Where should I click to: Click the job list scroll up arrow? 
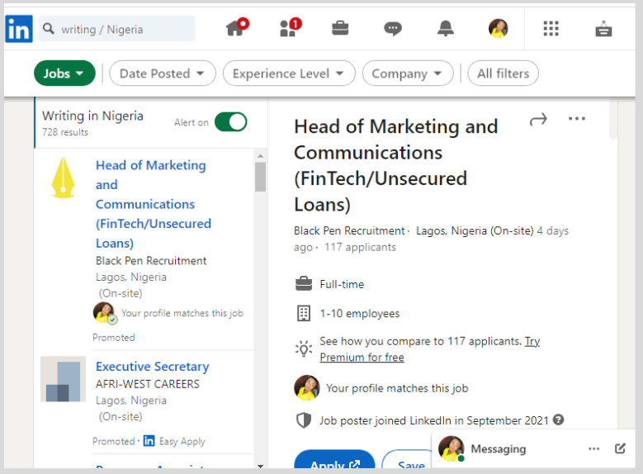coord(260,156)
